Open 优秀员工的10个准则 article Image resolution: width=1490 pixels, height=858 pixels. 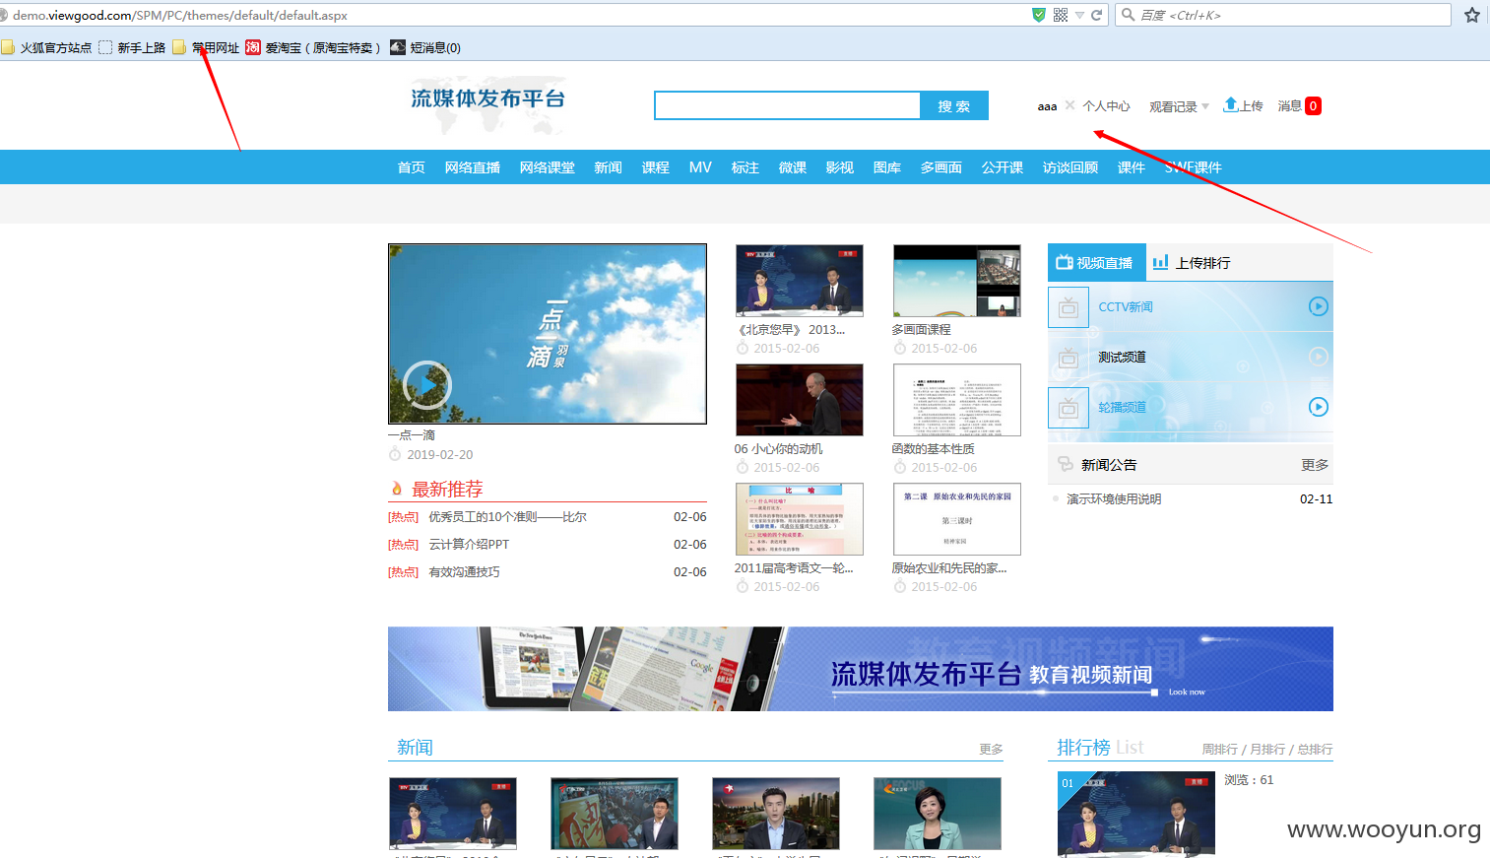point(507,517)
